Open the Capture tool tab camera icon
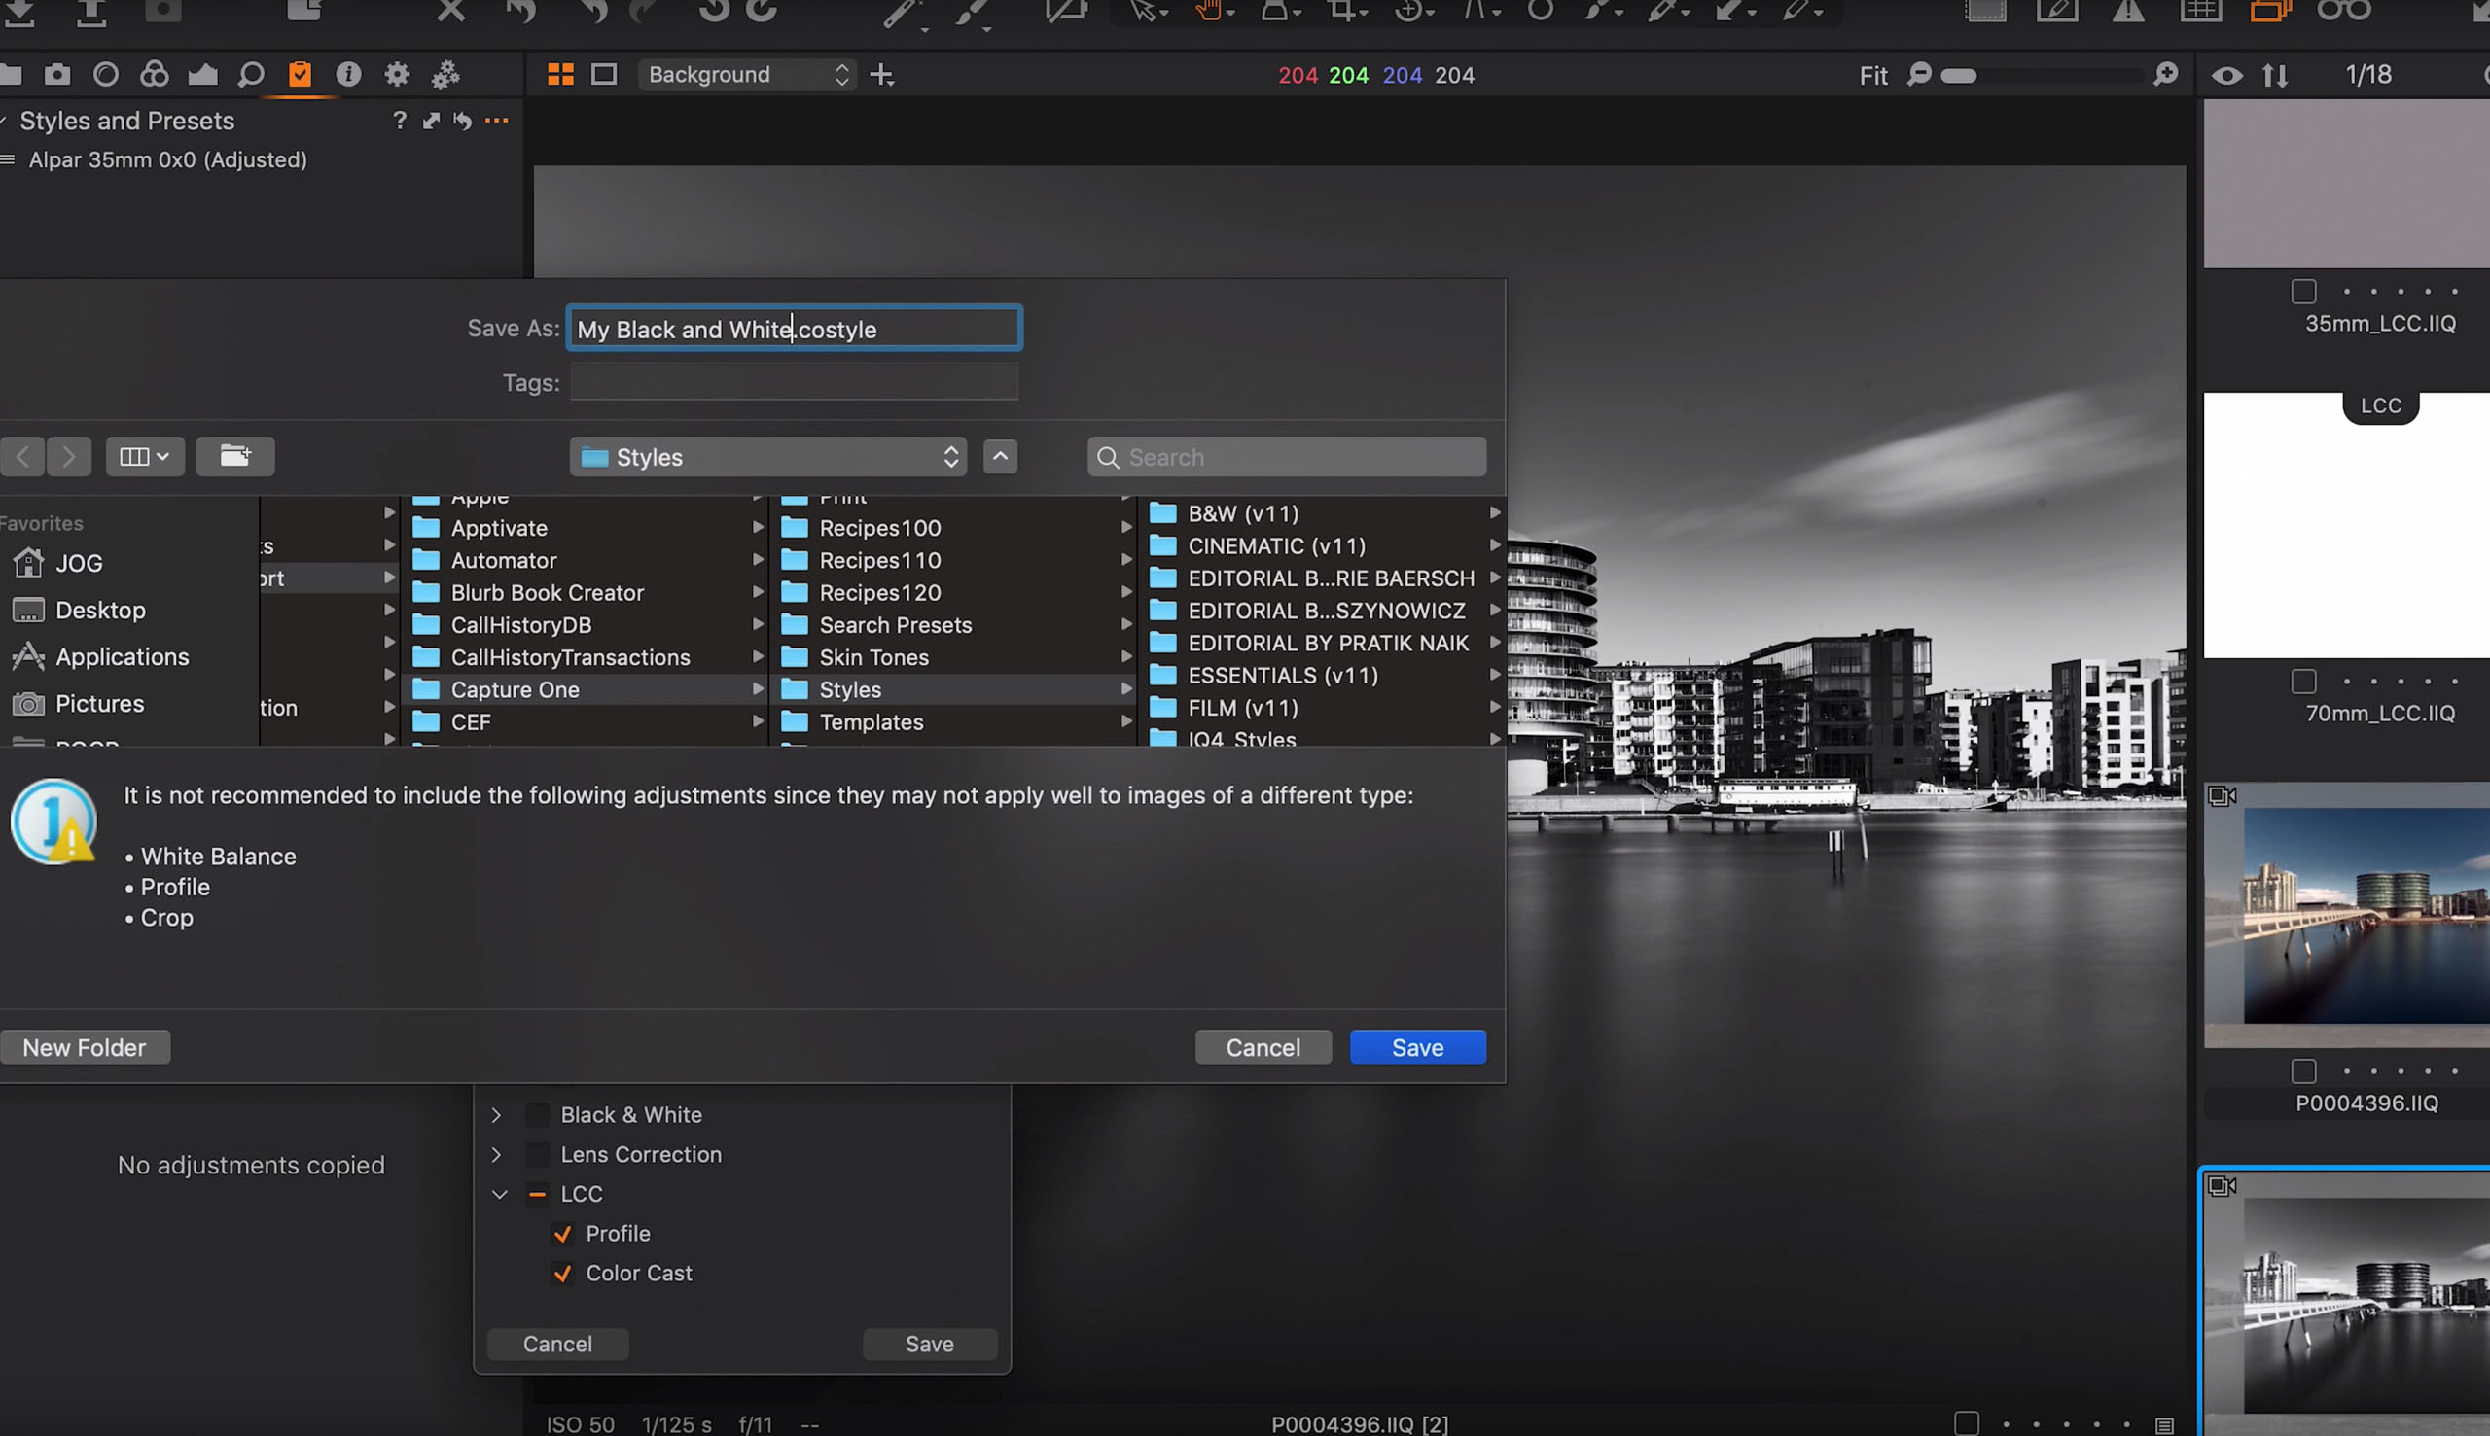Screen dimensions: 2490x1436 [x=57, y=74]
